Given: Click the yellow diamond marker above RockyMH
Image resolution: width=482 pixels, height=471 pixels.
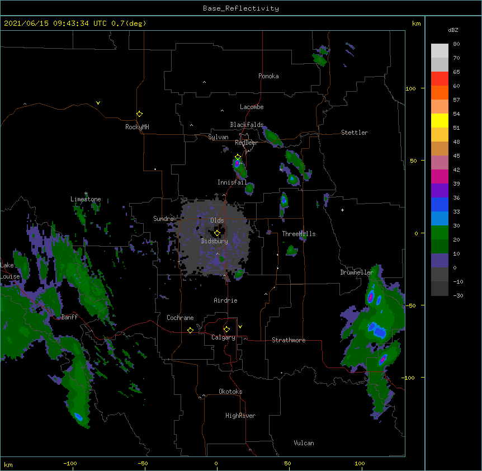Looking at the screenshot, I should coord(140,114).
